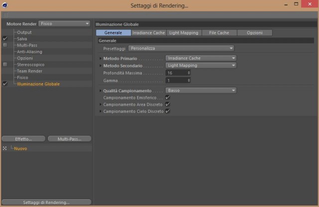This screenshot has height=207, width=319.
Task: Enable the Stereoscopico checkbox
Action: point(5,64)
